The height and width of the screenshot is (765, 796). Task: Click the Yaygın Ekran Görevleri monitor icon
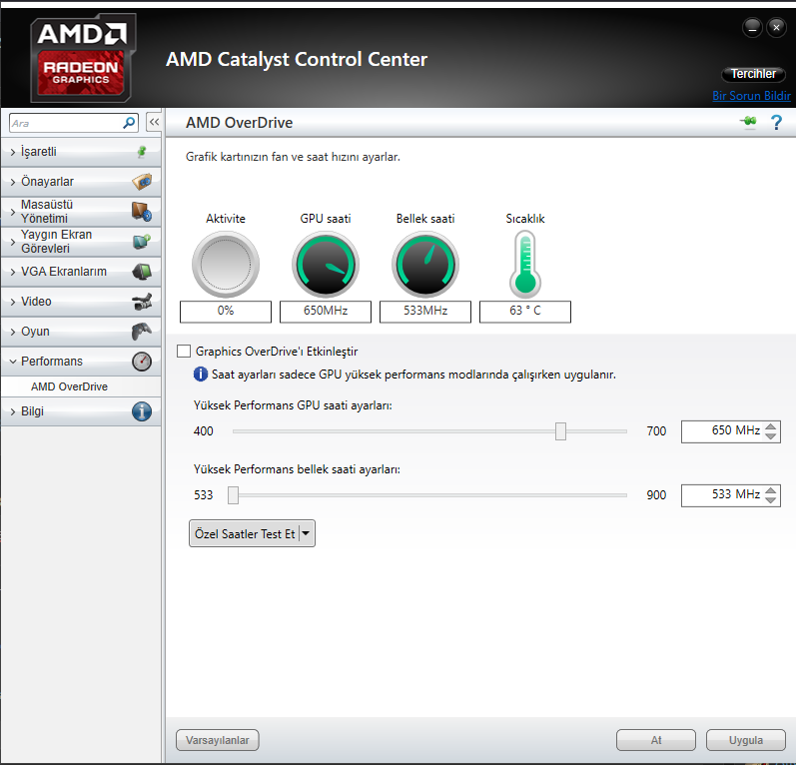(x=142, y=241)
